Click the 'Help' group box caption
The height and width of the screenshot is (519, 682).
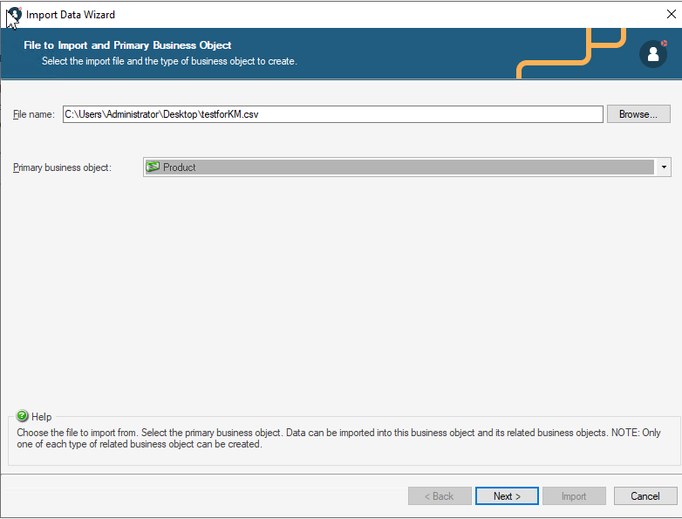coord(41,417)
